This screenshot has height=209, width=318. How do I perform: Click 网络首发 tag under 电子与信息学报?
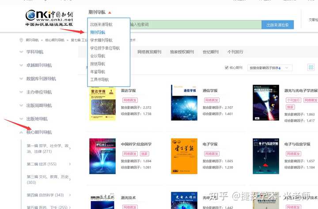coord(293,154)
